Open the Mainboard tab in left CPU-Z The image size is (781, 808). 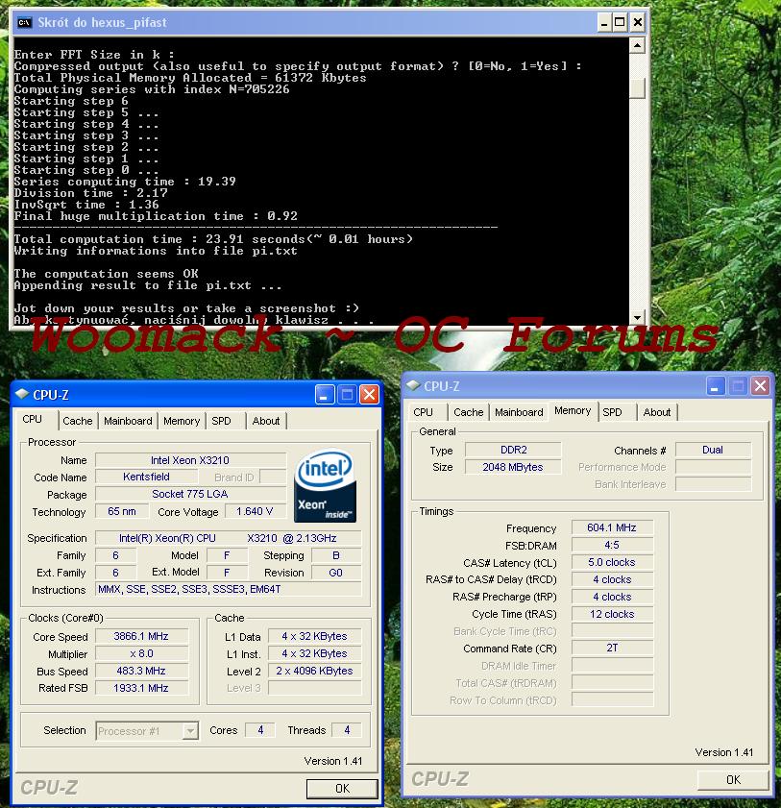pos(128,421)
